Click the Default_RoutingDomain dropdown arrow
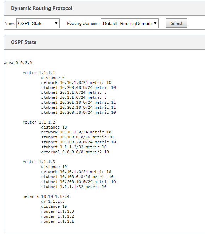205x234 pixels. click(155, 23)
